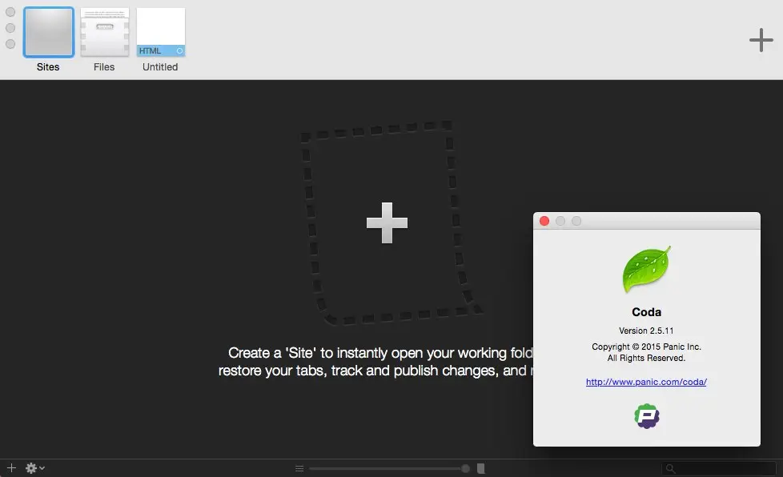The image size is (783, 477).
Task: Click the 'All Rights Reserved.' text
Action: click(x=646, y=359)
